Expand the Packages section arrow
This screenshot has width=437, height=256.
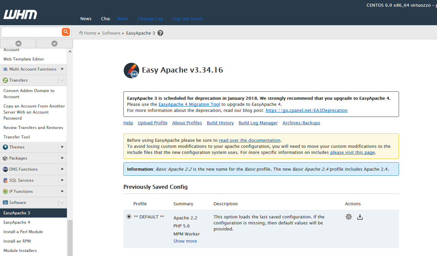63,158
